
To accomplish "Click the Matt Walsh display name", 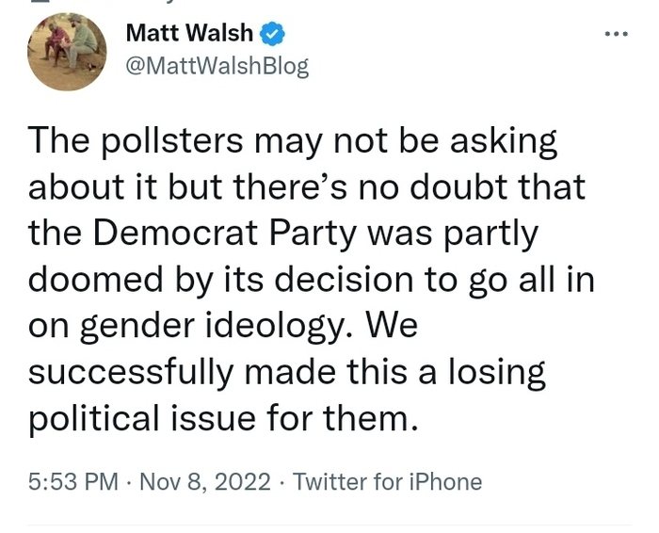I will [189, 33].
